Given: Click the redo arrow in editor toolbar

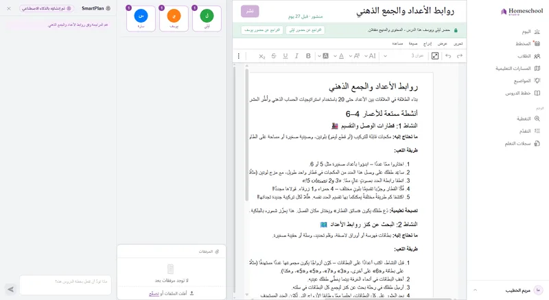Looking at the screenshot, I should (x=460, y=56).
